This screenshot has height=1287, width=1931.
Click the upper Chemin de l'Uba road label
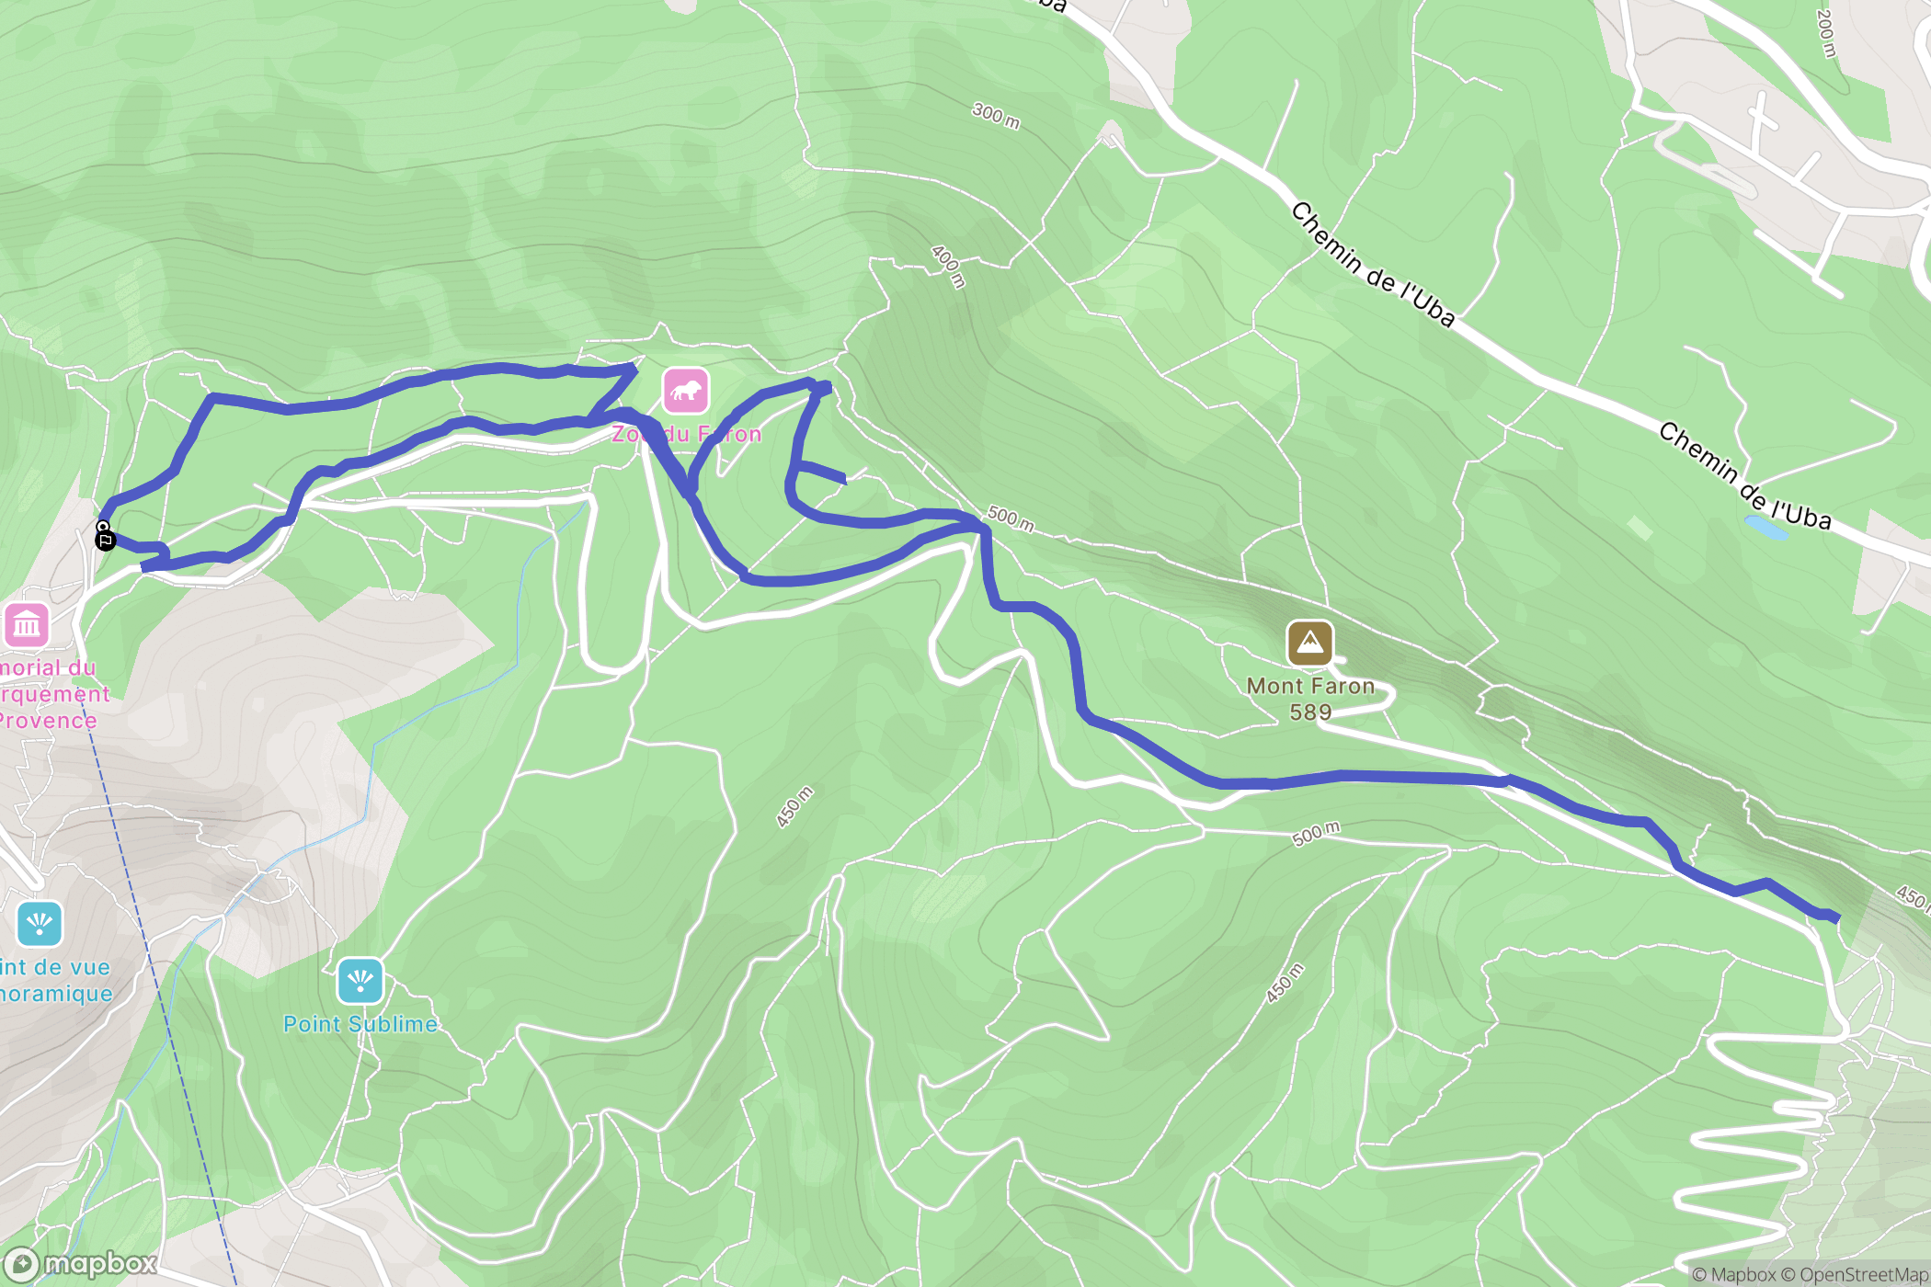[x=1373, y=265]
